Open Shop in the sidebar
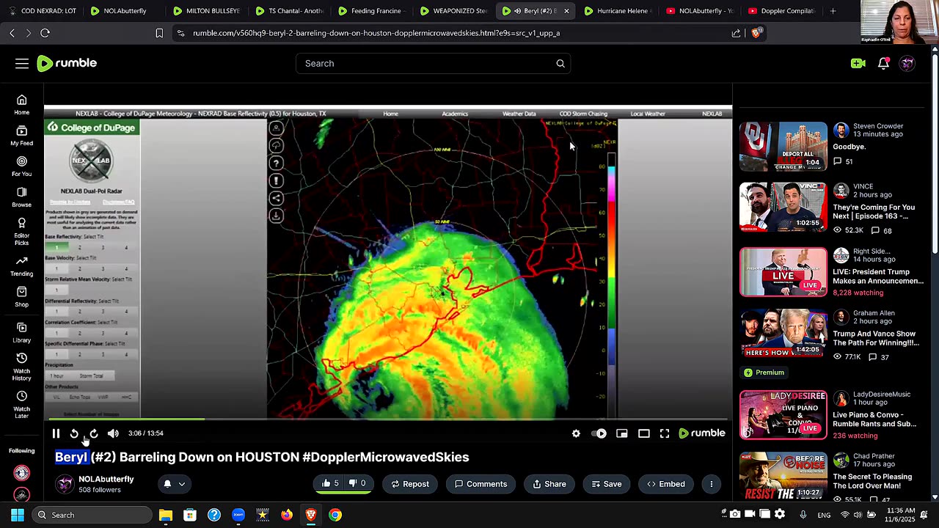 (22, 297)
